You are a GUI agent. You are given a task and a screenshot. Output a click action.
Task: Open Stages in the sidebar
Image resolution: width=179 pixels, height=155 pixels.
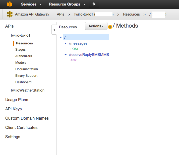[20, 49]
